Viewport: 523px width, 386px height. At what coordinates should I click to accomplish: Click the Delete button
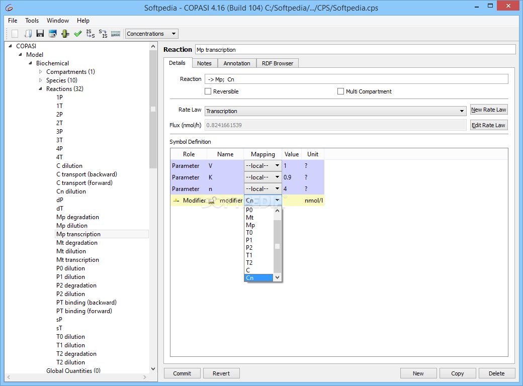pyautogui.click(x=497, y=373)
